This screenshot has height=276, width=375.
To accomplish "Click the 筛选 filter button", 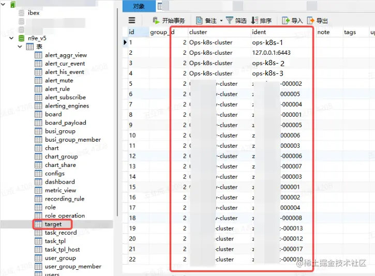I will [236, 21].
